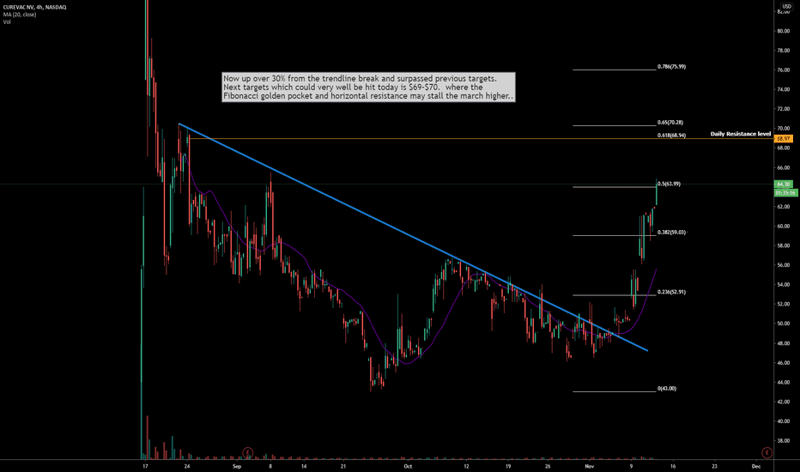Click the 01:35:16 bar countdown label

pyautogui.click(x=785, y=193)
